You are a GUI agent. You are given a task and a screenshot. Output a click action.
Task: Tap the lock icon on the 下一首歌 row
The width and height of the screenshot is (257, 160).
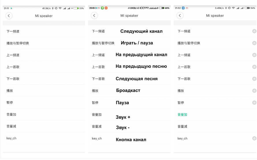pos(254,79)
